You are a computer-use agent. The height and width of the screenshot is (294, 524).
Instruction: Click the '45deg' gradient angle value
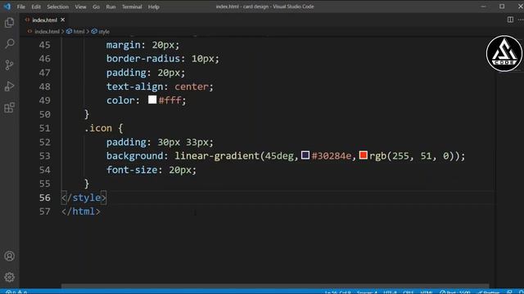coord(279,156)
